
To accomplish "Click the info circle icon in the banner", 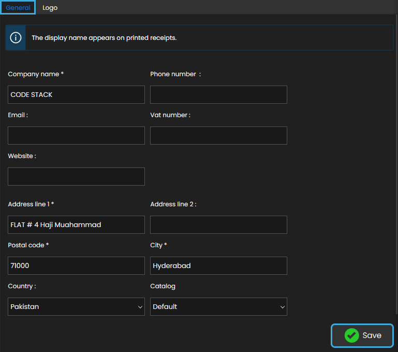I will point(16,38).
